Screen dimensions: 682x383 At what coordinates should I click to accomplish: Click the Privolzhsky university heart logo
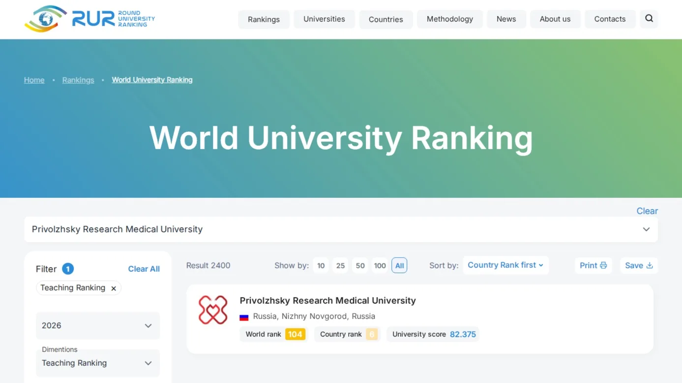[213, 310]
